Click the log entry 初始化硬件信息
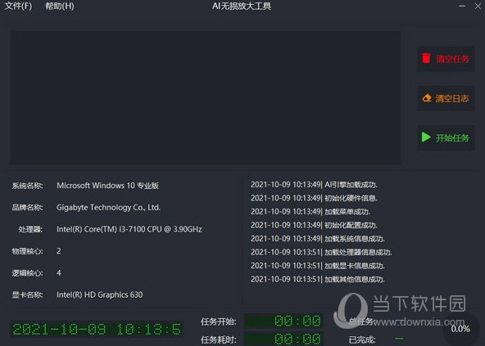Image resolution: width=485 pixels, height=346 pixels. tap(314, 198)
